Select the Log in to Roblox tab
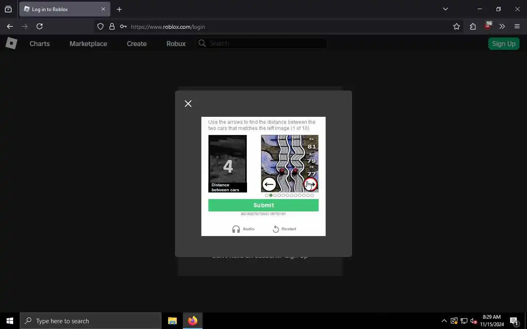 pos(65,9)
